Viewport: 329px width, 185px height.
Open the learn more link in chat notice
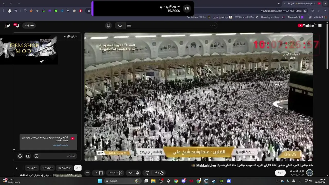point(60,145)
